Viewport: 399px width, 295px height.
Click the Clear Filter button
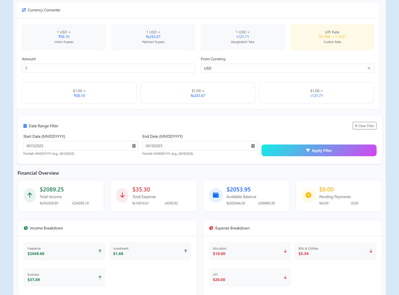tap(364, 126)
